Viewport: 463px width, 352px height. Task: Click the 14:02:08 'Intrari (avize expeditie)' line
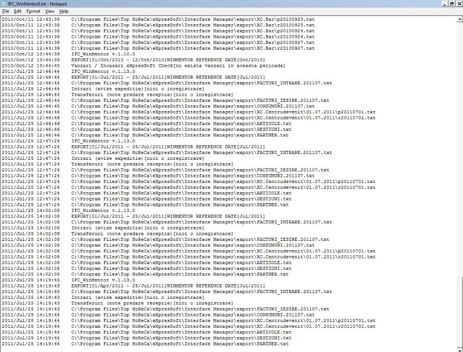tap(103, 228)
